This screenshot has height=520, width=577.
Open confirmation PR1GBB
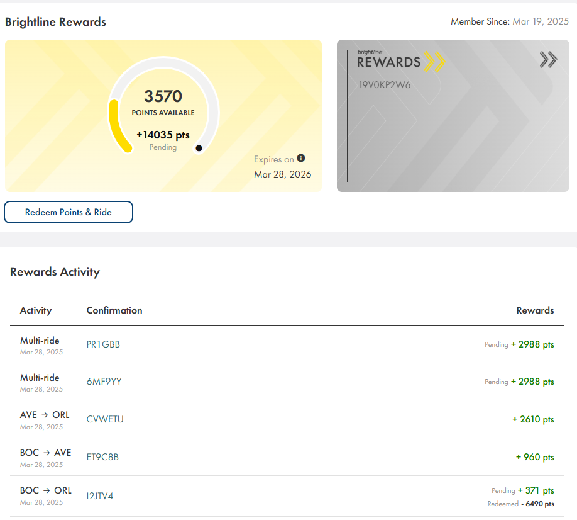(x=103, y=344)
